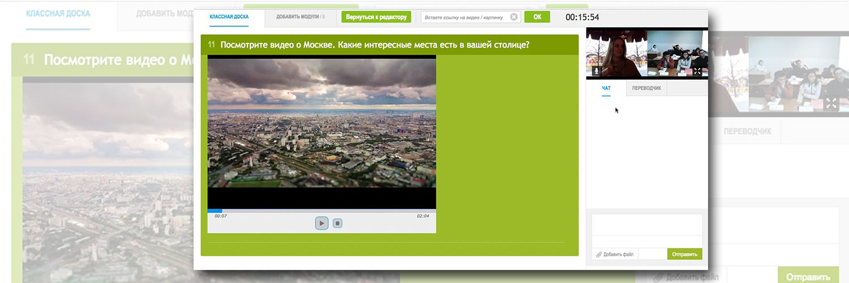The width and height of the screenshot is (849, 283).
Task: Expand webcam video to fullscreen
Action: (697, 71)
